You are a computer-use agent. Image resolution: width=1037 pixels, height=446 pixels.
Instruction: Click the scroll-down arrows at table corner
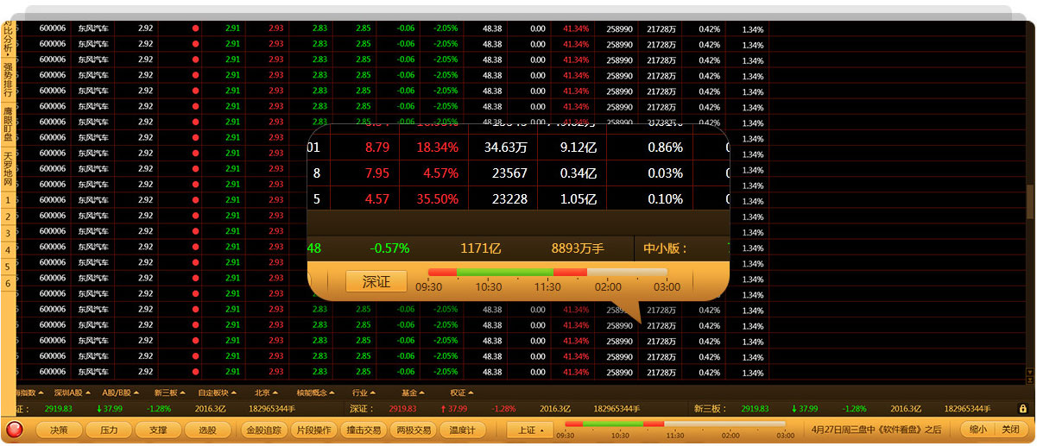(1029, 377)
